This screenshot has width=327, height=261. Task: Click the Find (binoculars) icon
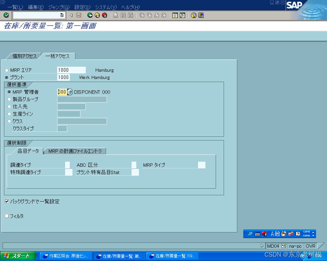point(123,15)
